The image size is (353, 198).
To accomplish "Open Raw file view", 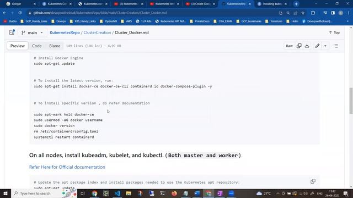I will pyautogui.click(x=289, y=46).
